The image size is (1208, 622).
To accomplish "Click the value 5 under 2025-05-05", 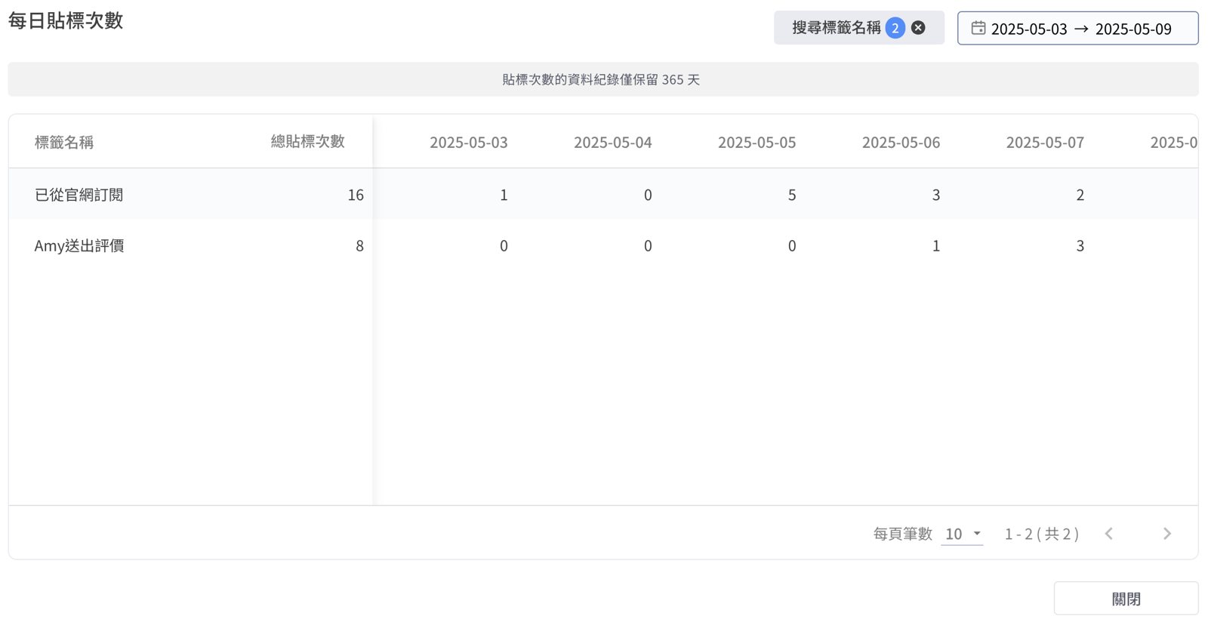I will (x=792, y=195).
